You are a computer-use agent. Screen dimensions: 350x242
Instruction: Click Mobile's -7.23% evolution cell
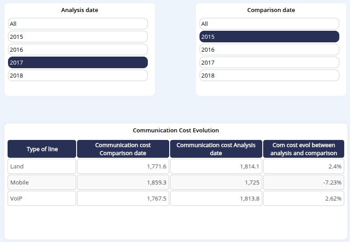coord(305,182)
